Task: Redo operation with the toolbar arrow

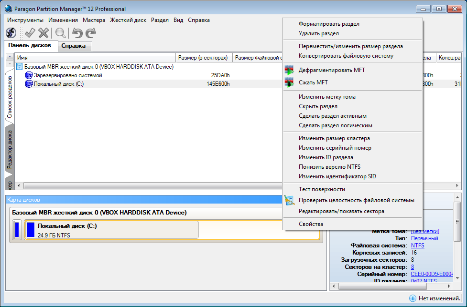Action: 90,32
